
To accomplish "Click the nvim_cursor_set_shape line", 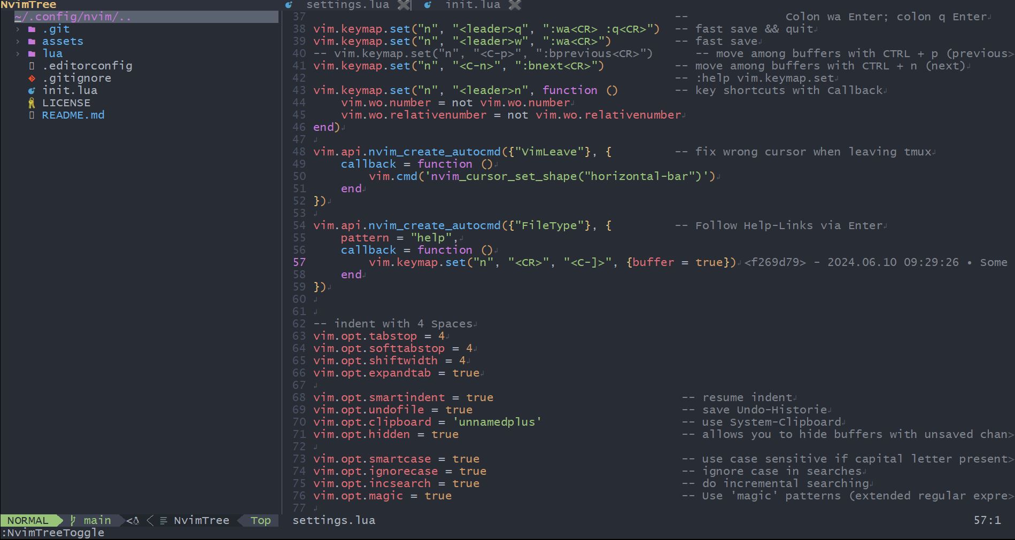I will point(542,176).
